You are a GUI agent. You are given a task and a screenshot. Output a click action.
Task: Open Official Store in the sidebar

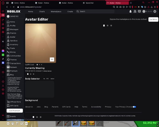(x=14, y=102)
